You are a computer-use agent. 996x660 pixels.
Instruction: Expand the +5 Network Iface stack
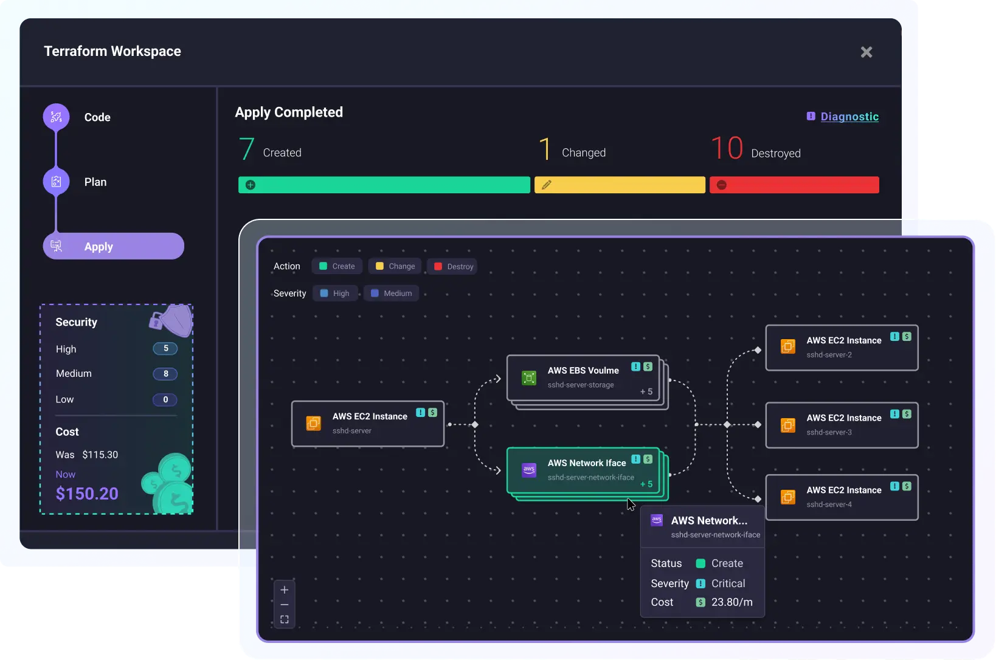[x=646, y=484]
